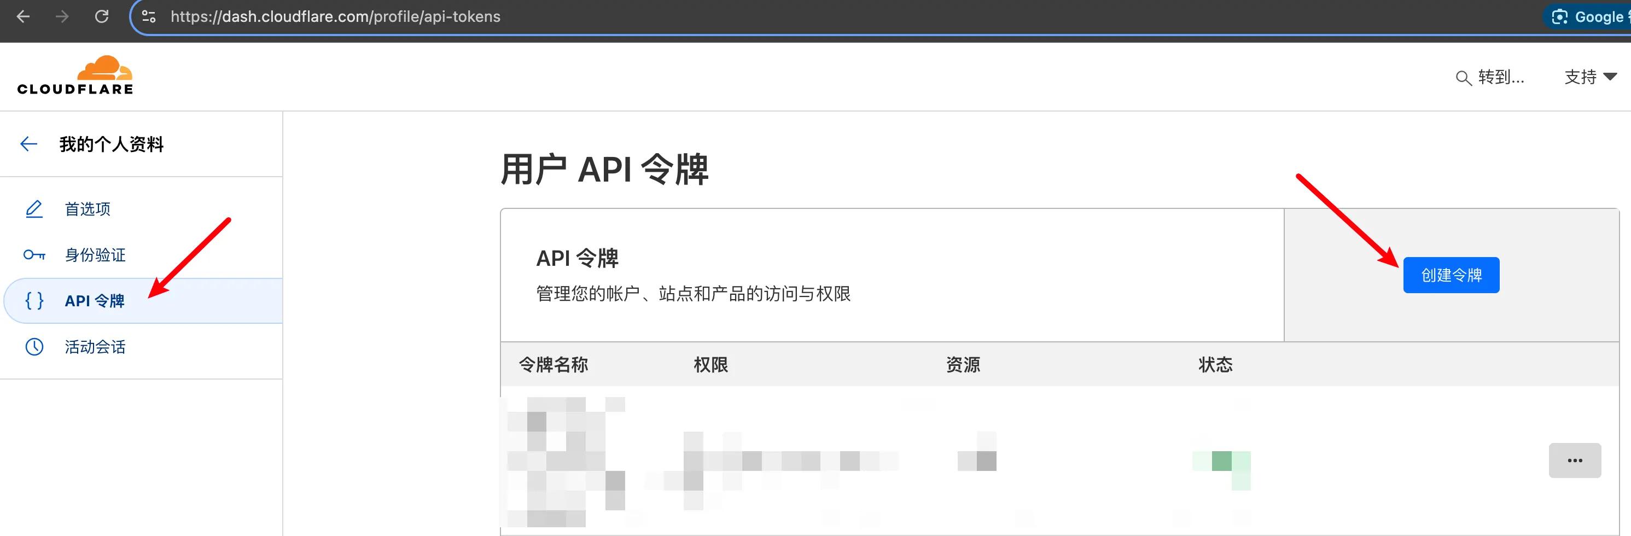Viewport: 1631px width, 536px height.
Task: Click the curly braces API icon
Action: pos(34,301)
